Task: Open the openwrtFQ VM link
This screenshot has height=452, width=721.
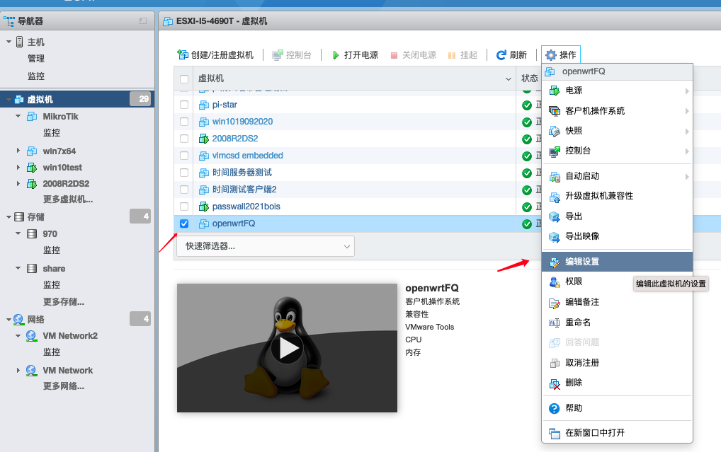Action: (234, 224)
